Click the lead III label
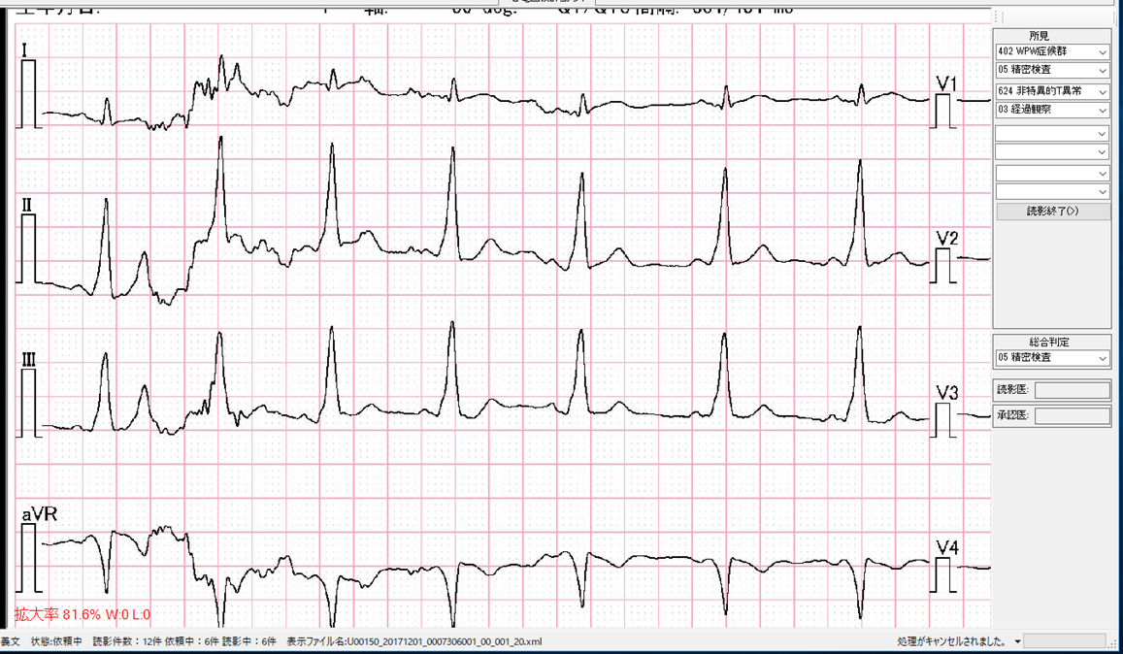 pyautogui.click(x=29, y=360)
